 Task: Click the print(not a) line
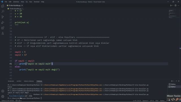[x=22, y=22]
